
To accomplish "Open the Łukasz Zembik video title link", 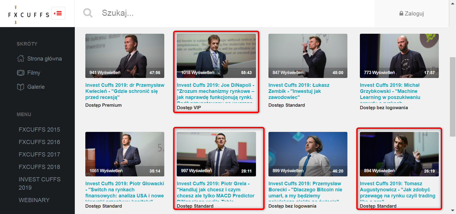I will click(299, 91).
